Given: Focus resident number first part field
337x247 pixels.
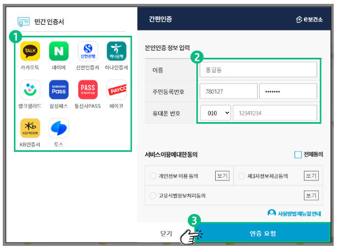Looking at the screenshot, I should pyautogui.click(x=228, y=91).
